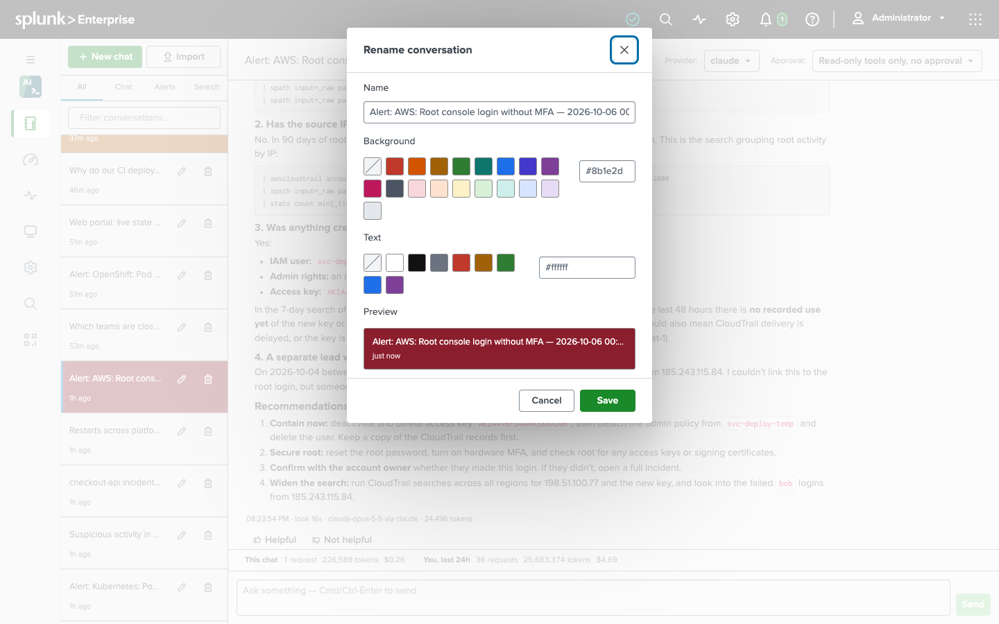Mark the response as Helpful
Image resolution: width=999 pixels, height=624 pixels.
(275, 540)
